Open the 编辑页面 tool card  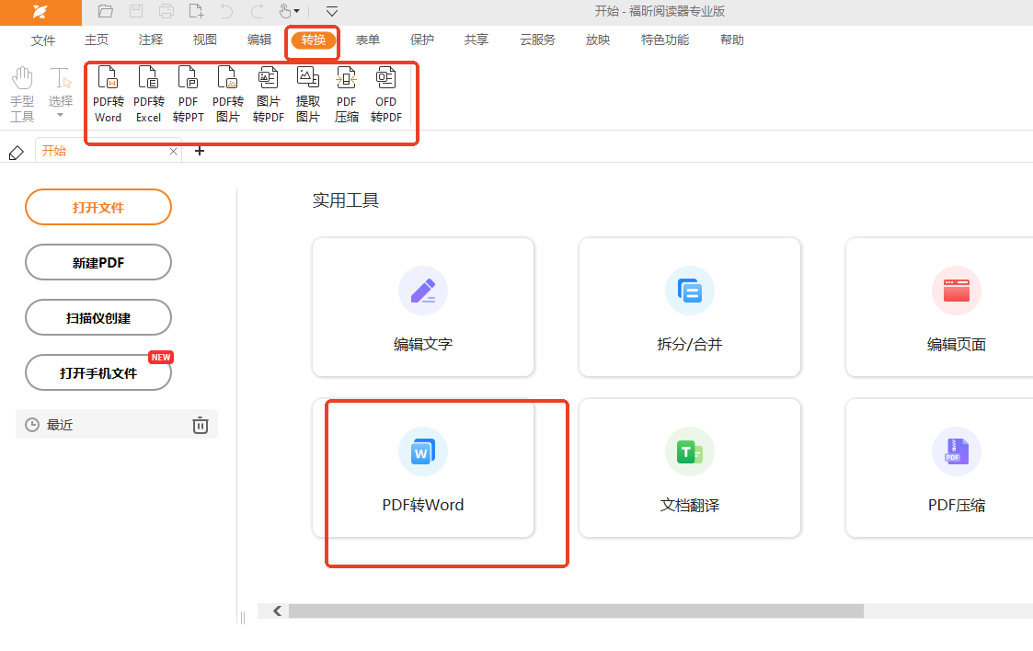(939, 307)
